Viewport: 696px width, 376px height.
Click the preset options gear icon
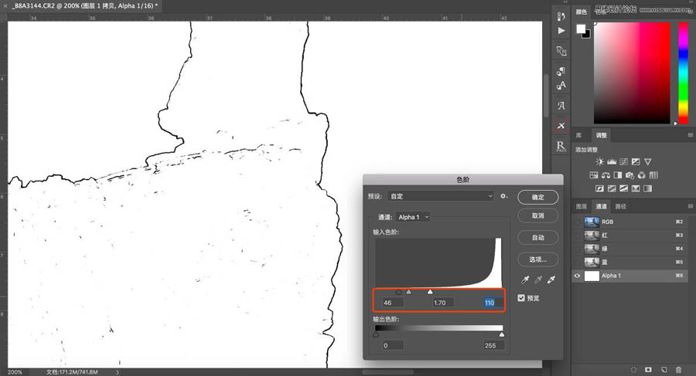(x=503, y=196)
